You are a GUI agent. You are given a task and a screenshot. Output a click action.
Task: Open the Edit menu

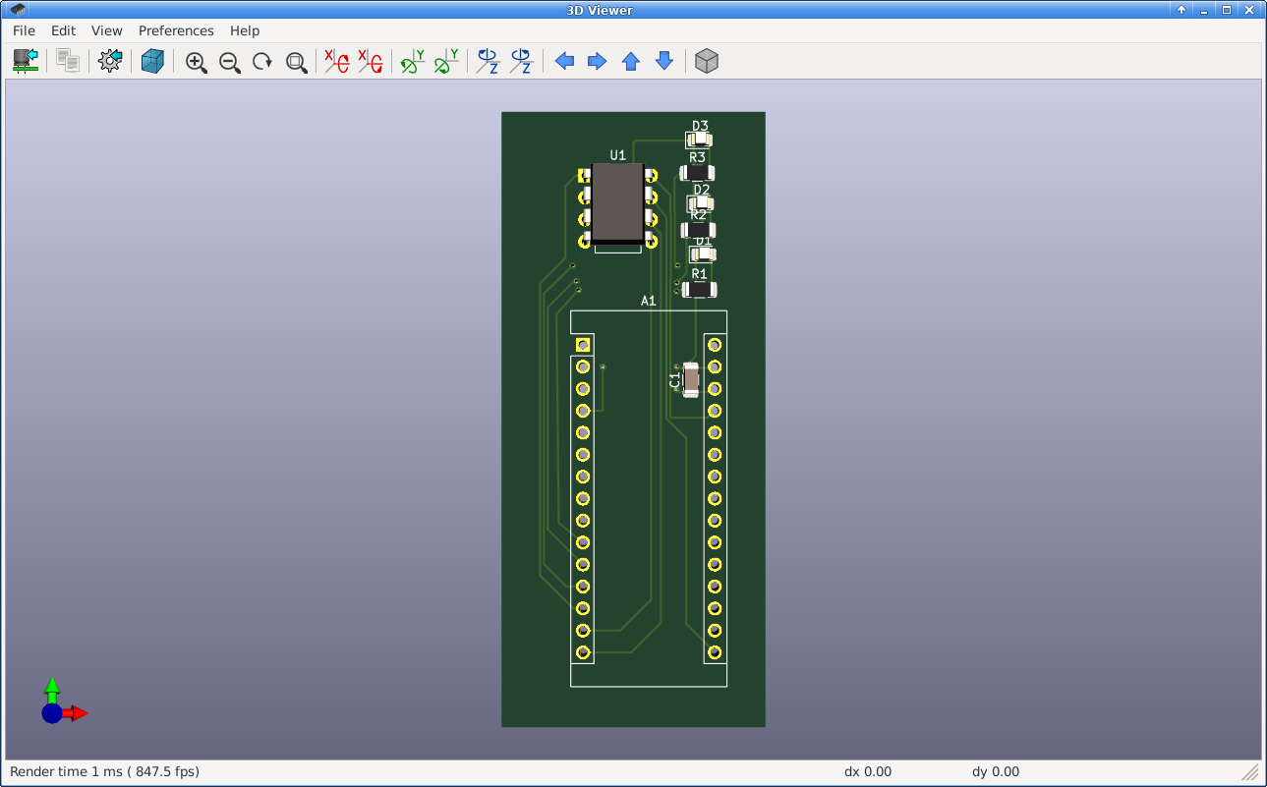point(63,30)
